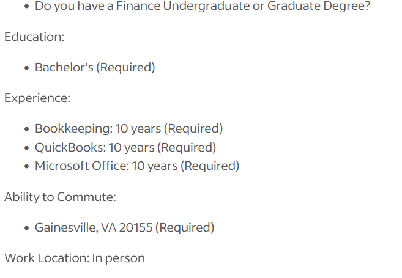402x278 pixels.
Task: Click the bullet point before Bookkeeping
Action: (27, 130)
